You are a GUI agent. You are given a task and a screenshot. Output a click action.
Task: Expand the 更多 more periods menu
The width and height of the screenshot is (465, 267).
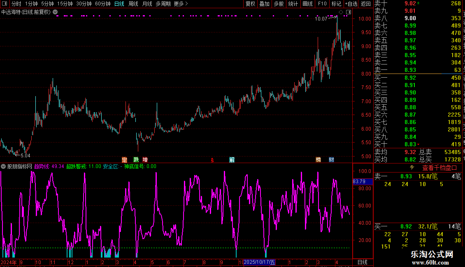click(x=181, y=4)
